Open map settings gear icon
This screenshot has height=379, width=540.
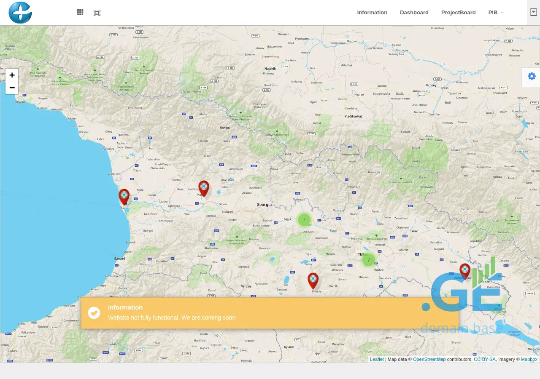coord(532,77)
